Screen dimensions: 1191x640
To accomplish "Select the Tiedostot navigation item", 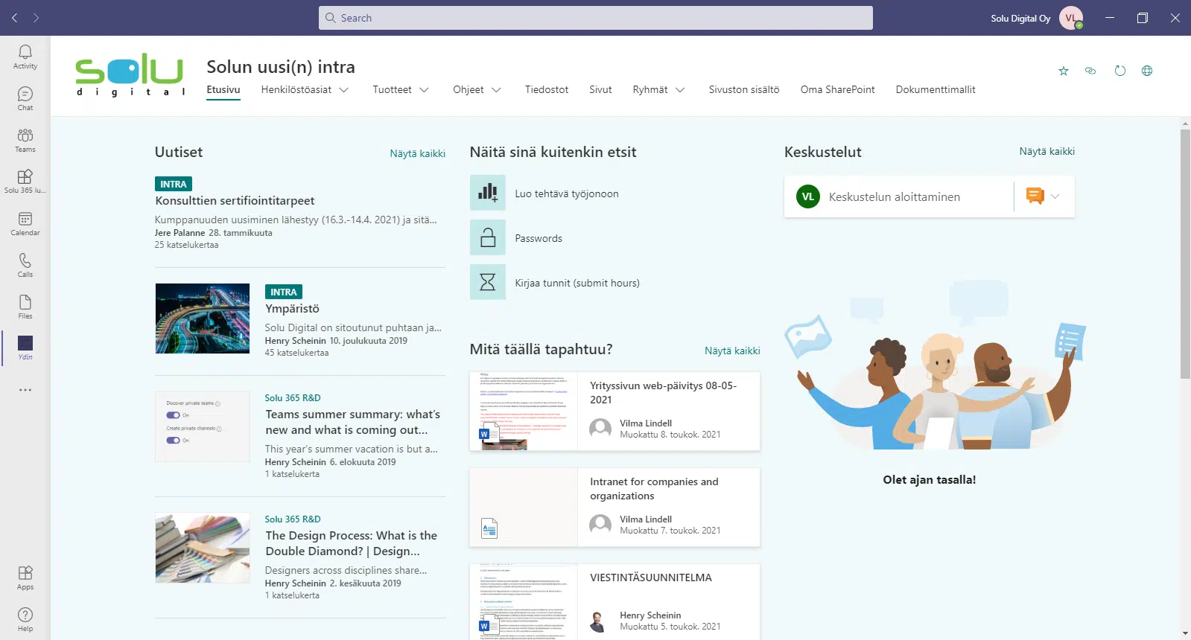I will click(546, 90).
